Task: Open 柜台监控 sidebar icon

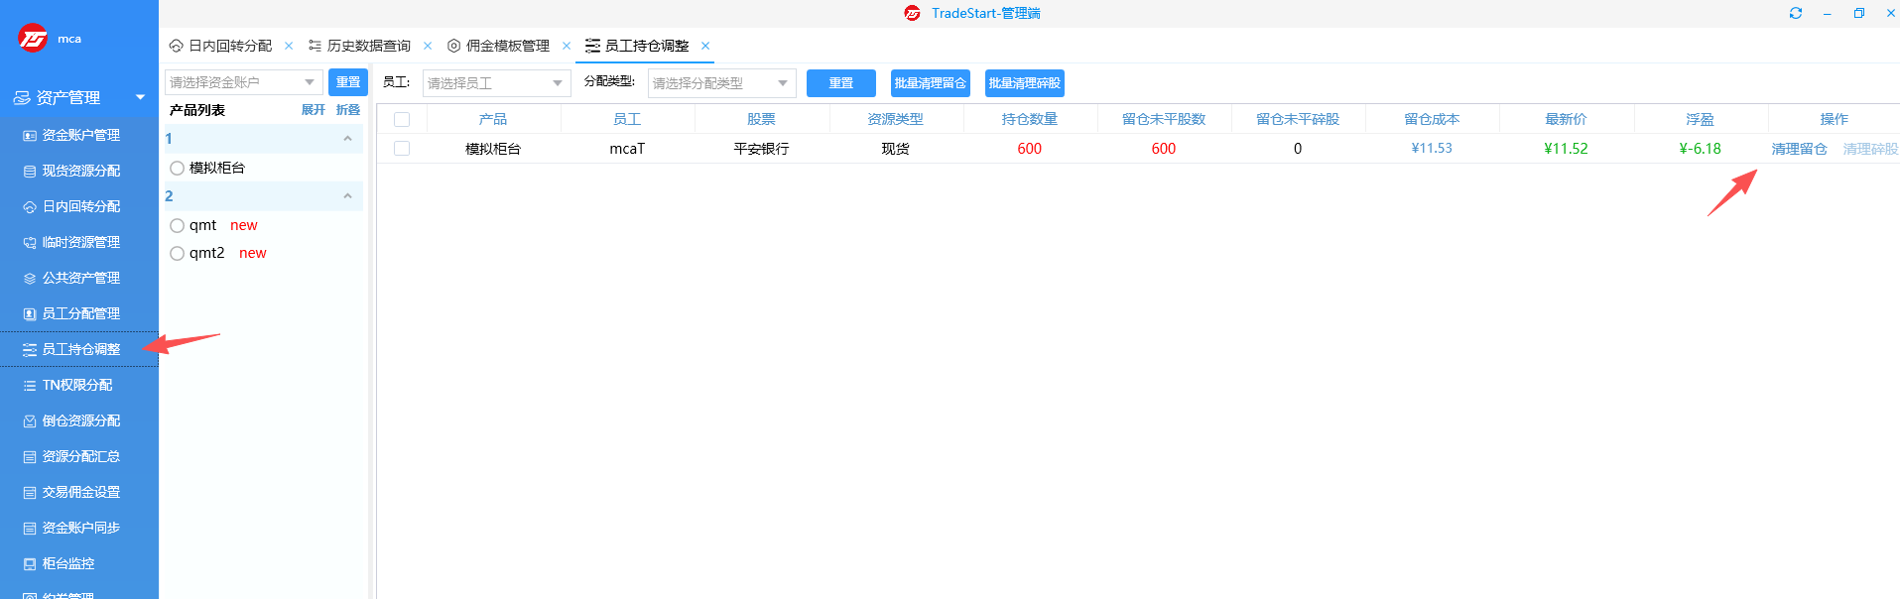Action: 30,564
